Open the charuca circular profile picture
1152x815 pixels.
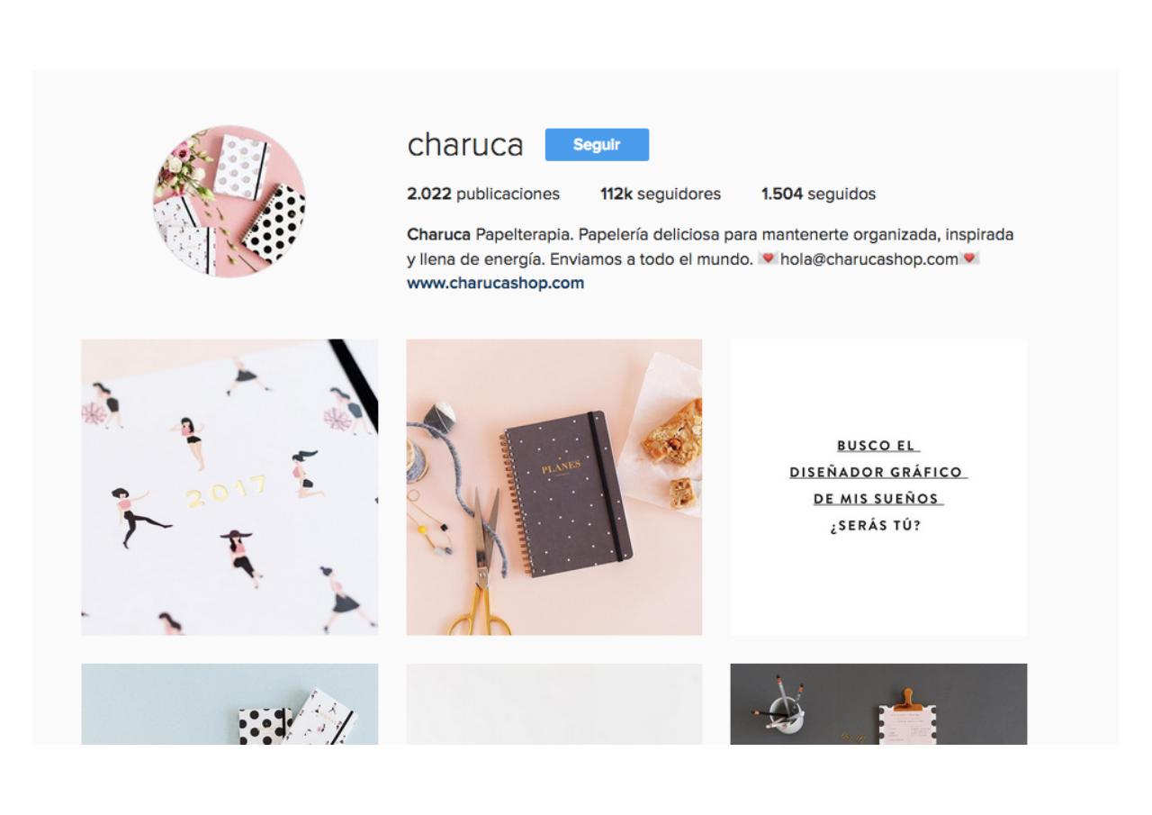click(x=229, y=201)
